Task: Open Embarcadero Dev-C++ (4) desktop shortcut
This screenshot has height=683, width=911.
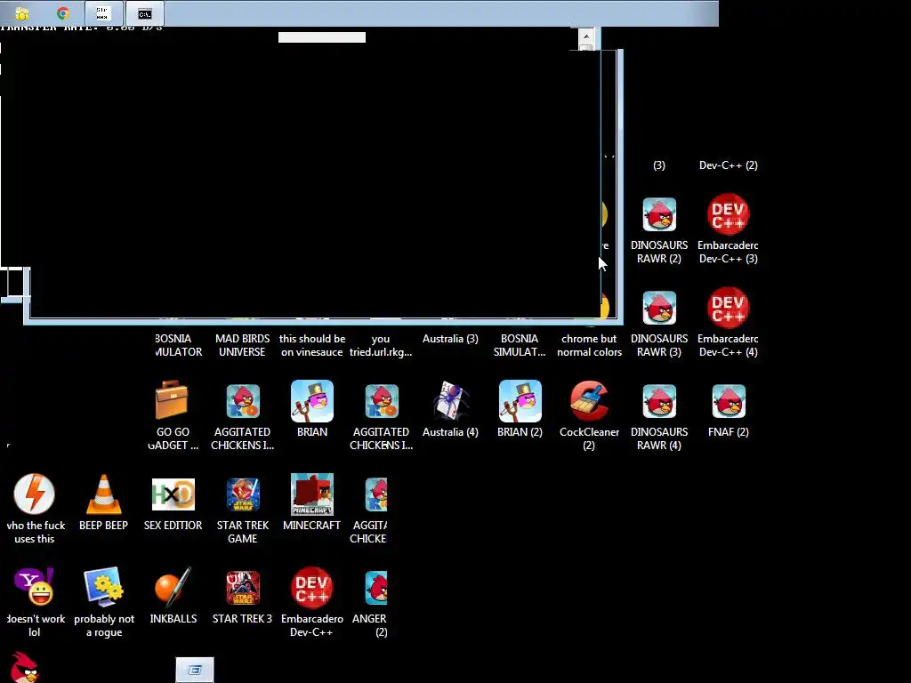Action: pos(728,308)
